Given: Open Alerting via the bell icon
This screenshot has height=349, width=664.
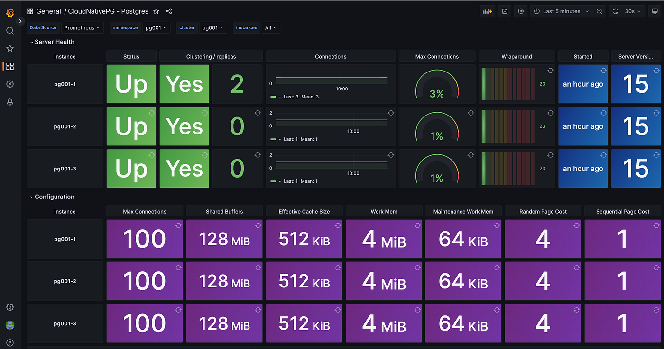Looking at the screenshot, I should click(x=9, y=101).
